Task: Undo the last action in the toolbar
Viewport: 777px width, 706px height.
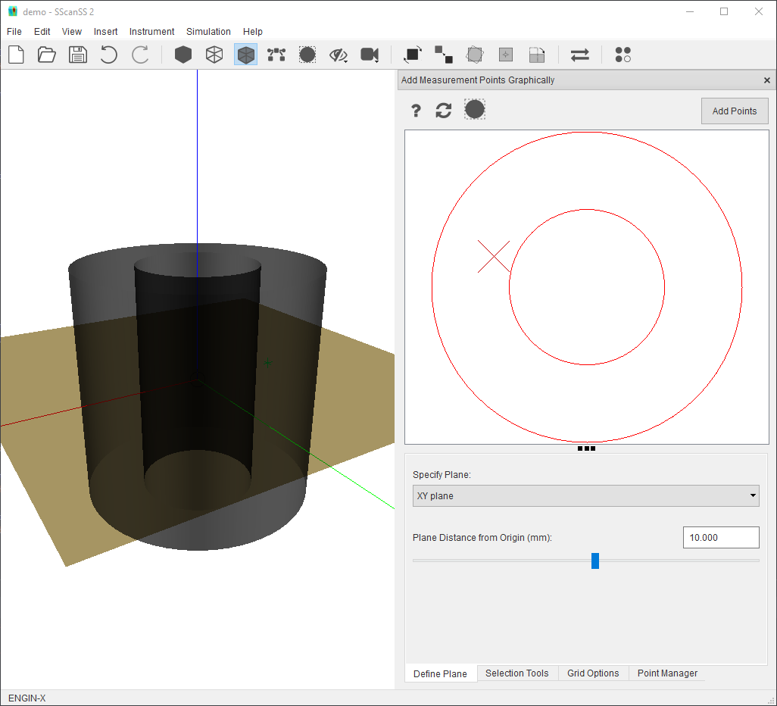Action: click(x=109, y=55)
